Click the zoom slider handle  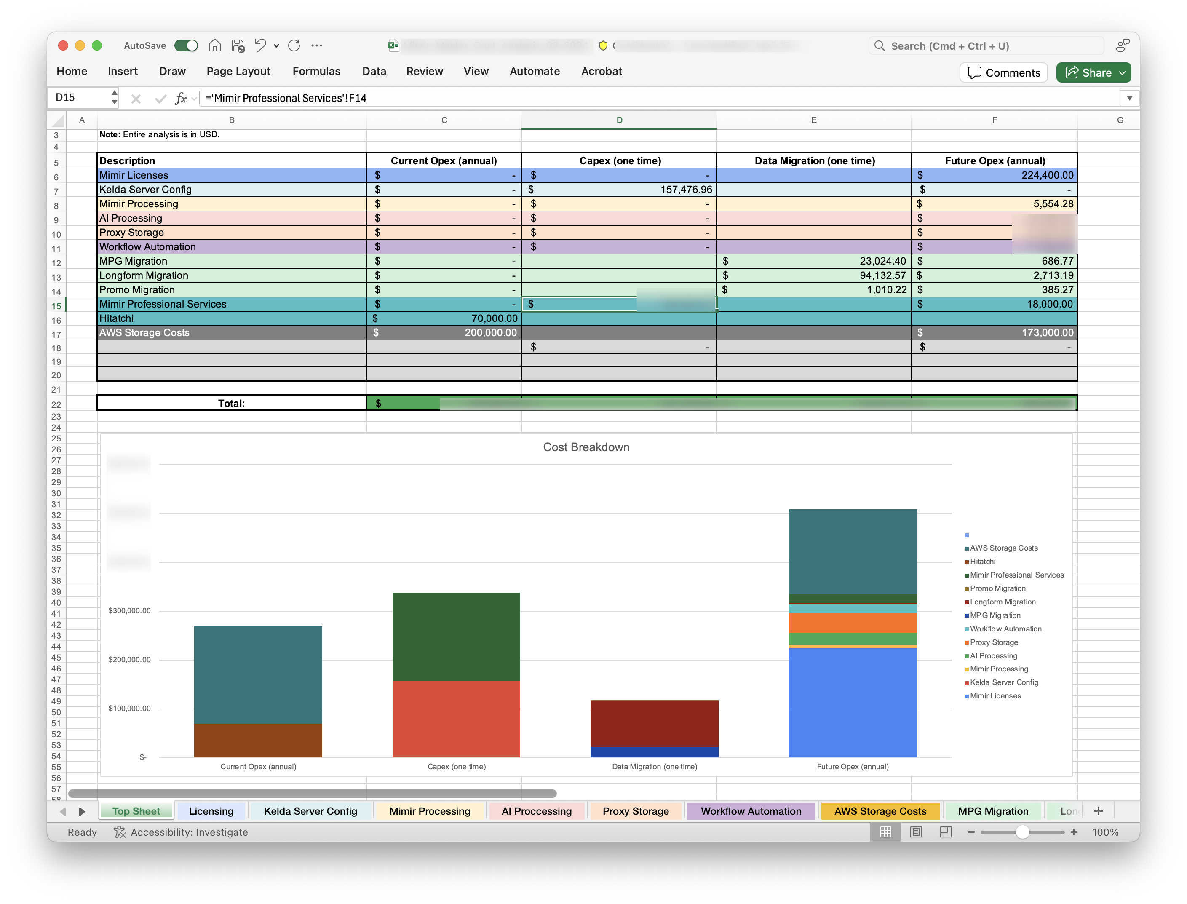point(1022,832)
